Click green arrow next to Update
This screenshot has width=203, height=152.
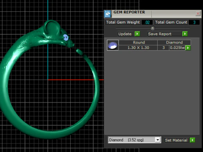(137, 34)
